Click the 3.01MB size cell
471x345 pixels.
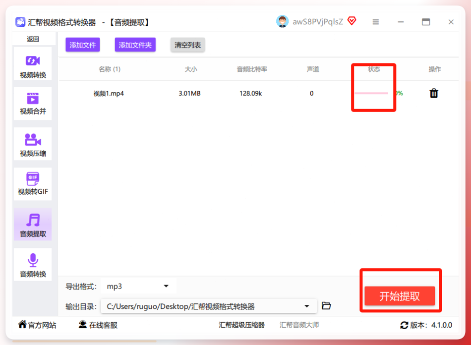[189, 93]
